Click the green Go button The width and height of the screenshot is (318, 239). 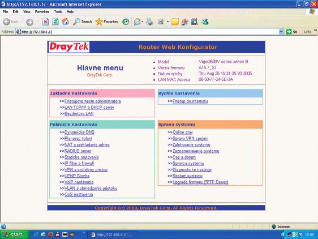pyautogui.click(x=291, y=32)
